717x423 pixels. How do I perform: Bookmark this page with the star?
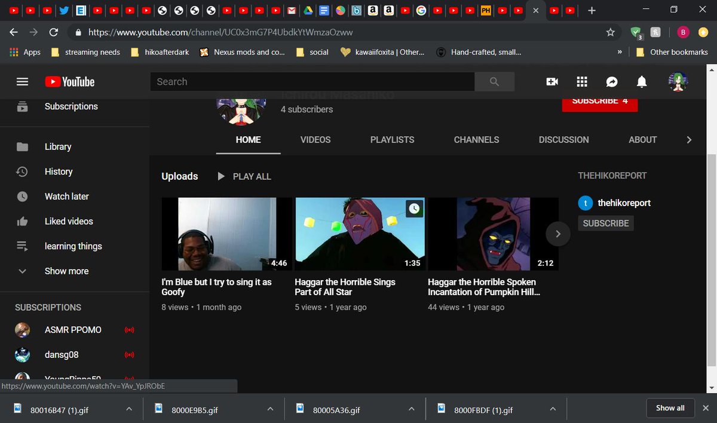click(x=610, y=32)
